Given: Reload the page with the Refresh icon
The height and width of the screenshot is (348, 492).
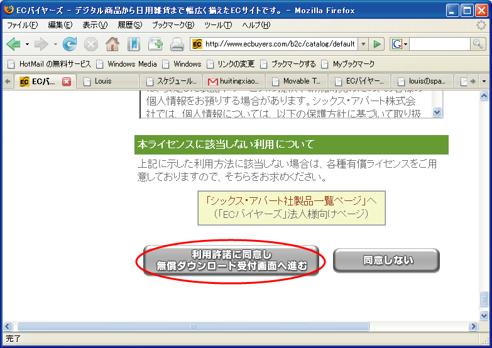Looking at the screenshot, I should [70, 44].
